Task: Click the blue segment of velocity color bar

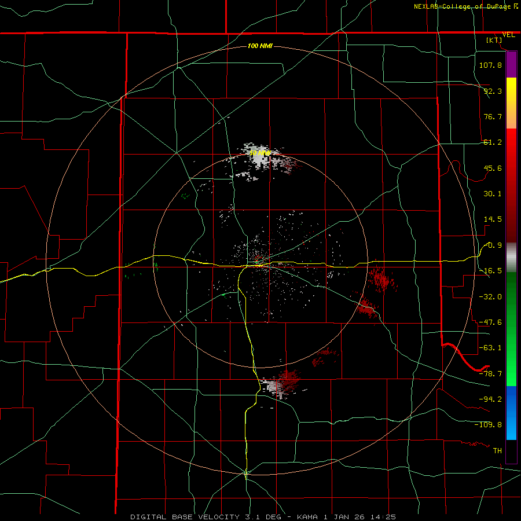Action: pos(511,413)
